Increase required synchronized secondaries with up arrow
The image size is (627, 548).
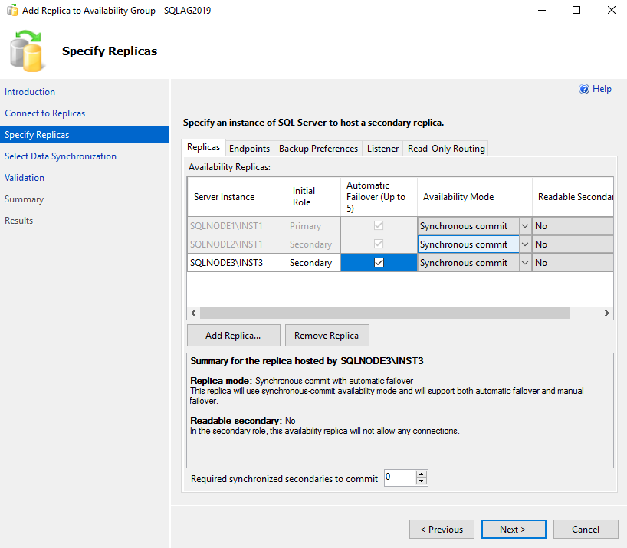point(421,474)
